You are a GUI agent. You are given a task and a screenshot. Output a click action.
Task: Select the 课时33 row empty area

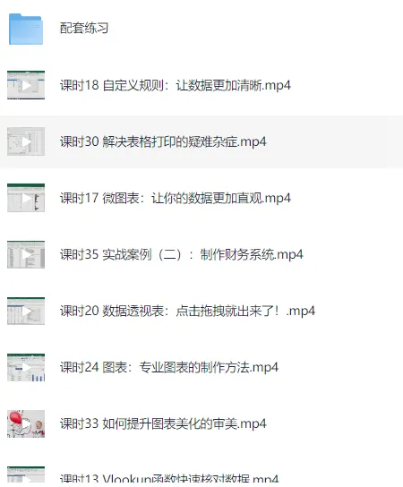pyautogui.click(x=334, y=424)
